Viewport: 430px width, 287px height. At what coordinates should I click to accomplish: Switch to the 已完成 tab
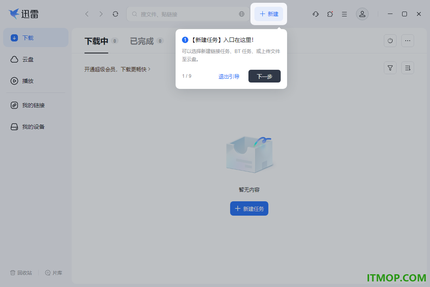(x=142, y=41)
